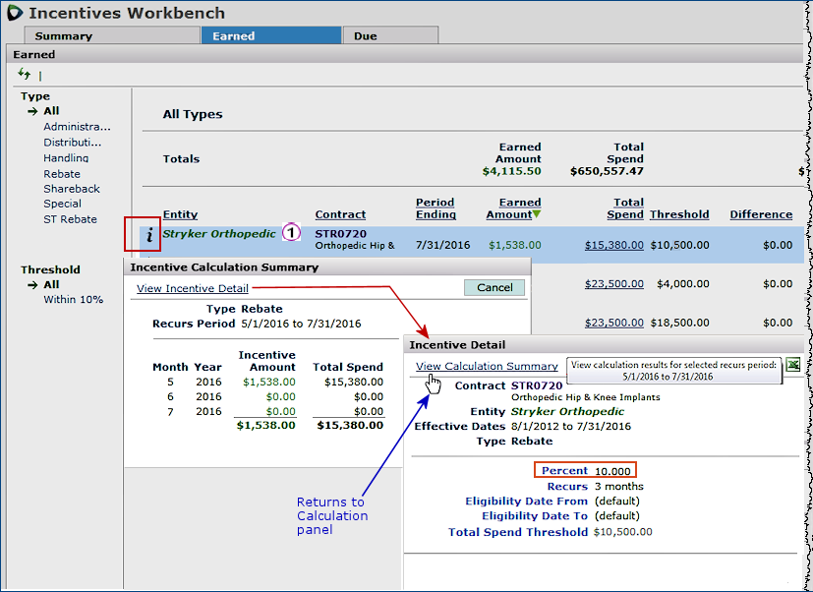Click the info icon beside Stryker Orthopedic

pyautogui.click(x=149, y=236)
